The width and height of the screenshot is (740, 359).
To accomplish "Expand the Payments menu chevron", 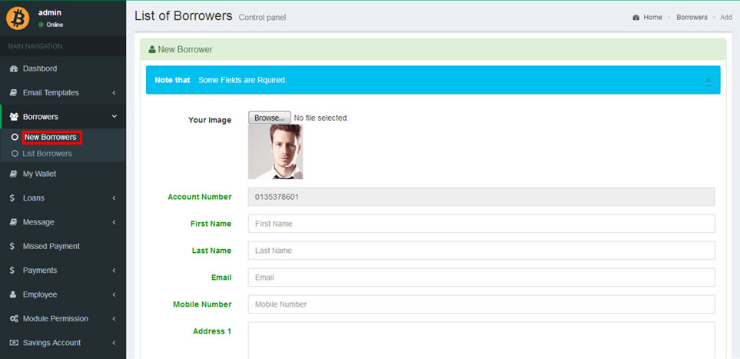I will [x=114, y=271].
